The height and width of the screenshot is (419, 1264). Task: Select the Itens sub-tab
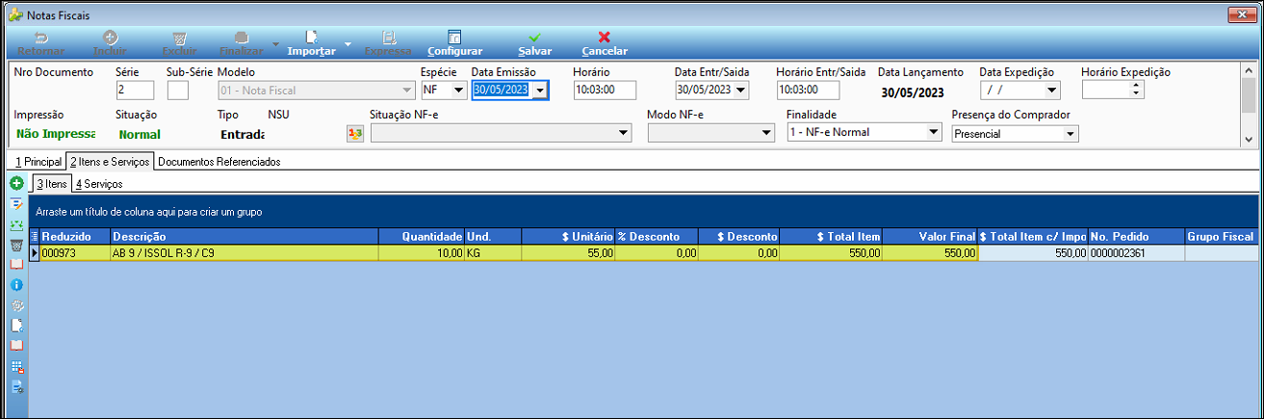51,183
